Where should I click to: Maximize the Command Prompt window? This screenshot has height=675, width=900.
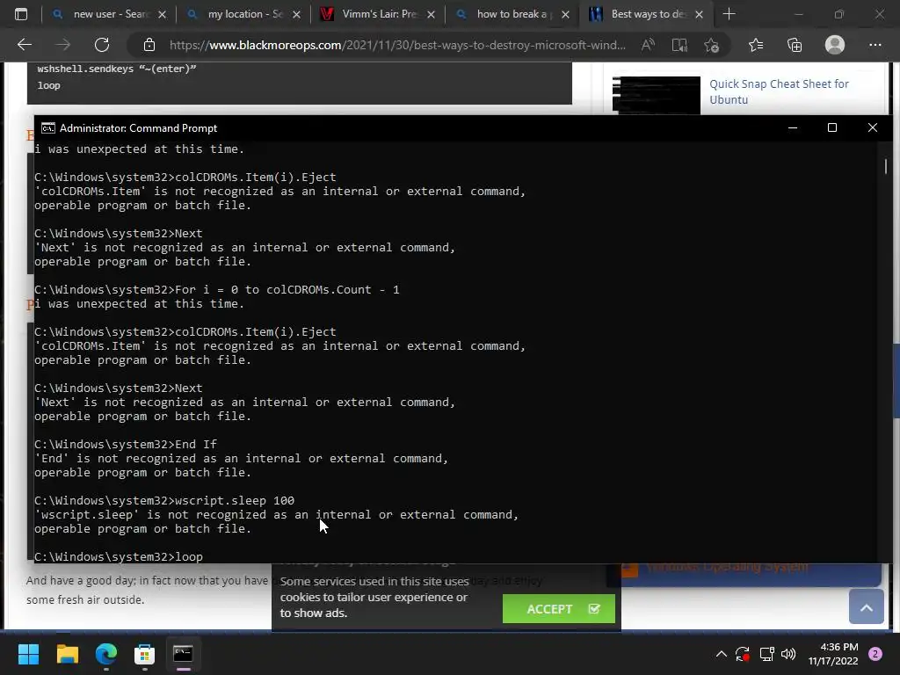[832, 128]
